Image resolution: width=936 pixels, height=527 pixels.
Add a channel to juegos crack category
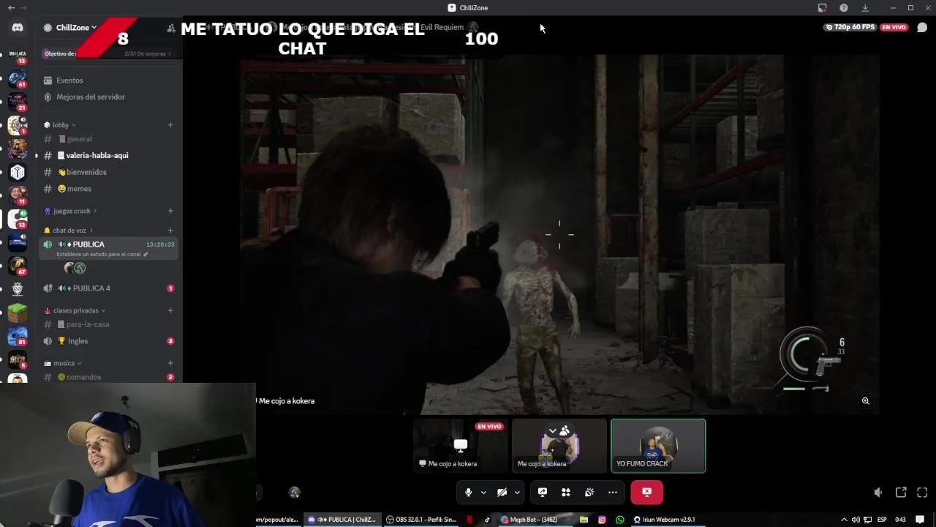170,211
